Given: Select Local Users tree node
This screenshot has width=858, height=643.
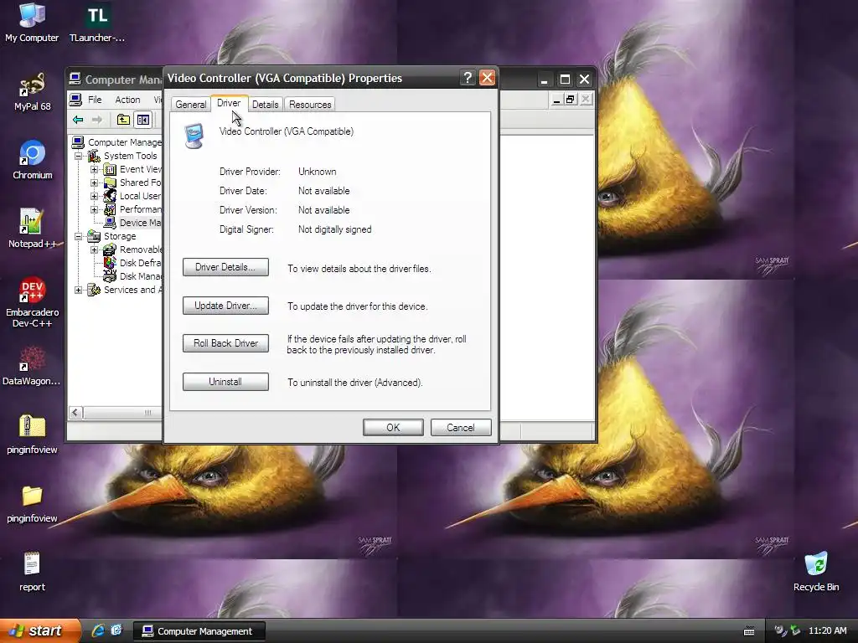Looking at the screenshot, I should [140, 196].
